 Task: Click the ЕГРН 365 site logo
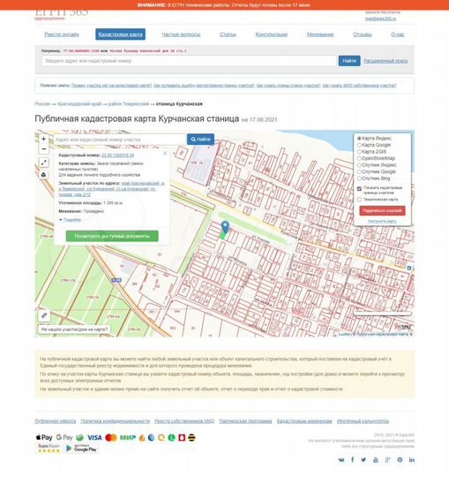click(x=62, y=13)
